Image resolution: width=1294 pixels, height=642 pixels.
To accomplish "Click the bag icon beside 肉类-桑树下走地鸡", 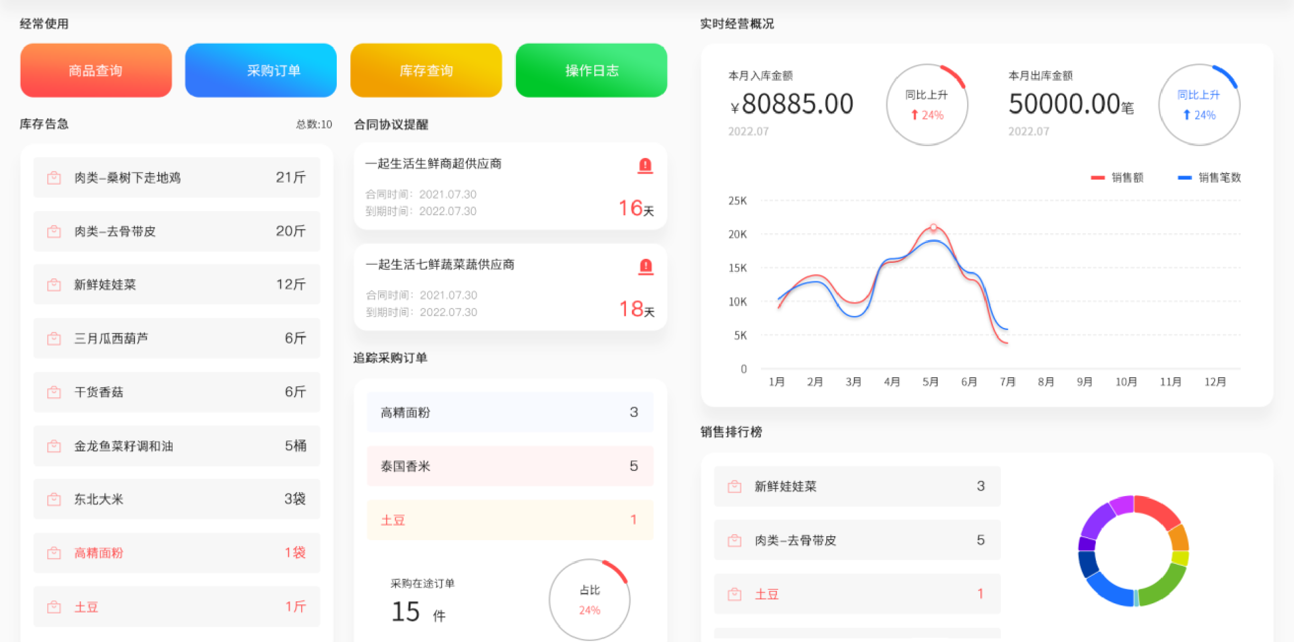I will (54, 178).
